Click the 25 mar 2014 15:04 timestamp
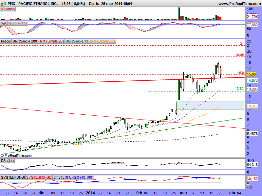Viewport: 262px width, 196px height. (117, 4)
